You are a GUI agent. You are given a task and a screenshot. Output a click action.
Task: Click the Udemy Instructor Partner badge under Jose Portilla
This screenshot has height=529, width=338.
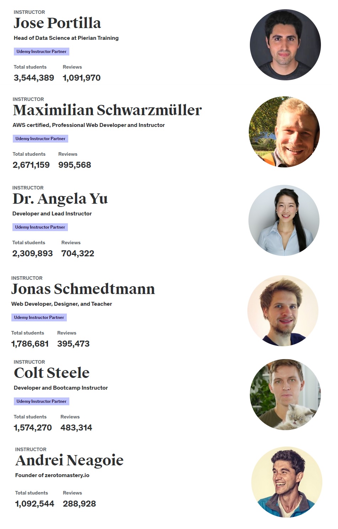coord(42,52)
